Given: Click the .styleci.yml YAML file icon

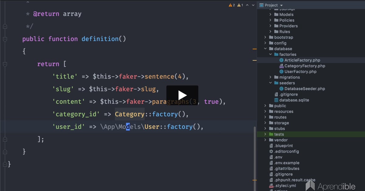Looking at the screenshot, I should point(271,186).
